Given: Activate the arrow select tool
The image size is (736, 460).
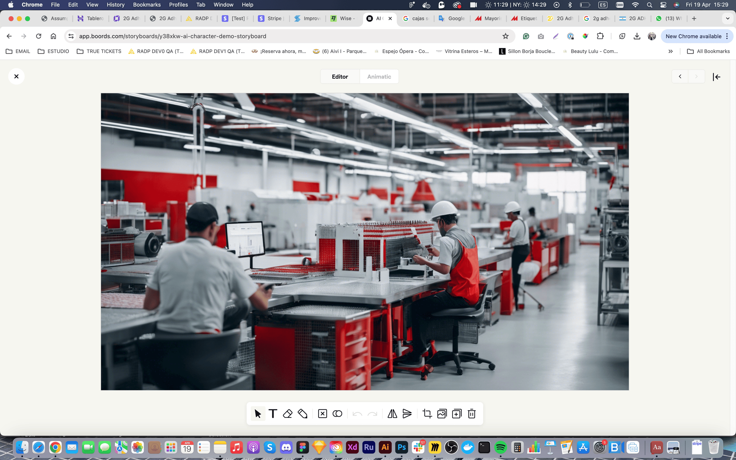Looking at the screenshot, I should tap(258, 413).
